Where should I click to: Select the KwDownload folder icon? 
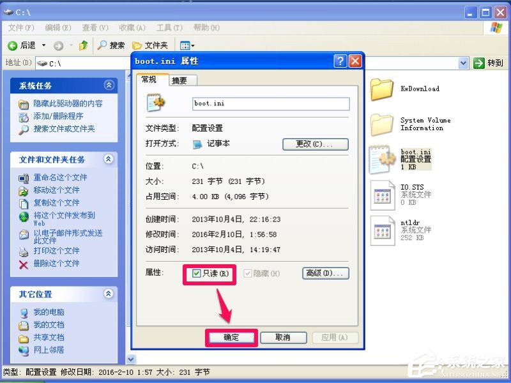pyautogui.click(x=381, y=89)
